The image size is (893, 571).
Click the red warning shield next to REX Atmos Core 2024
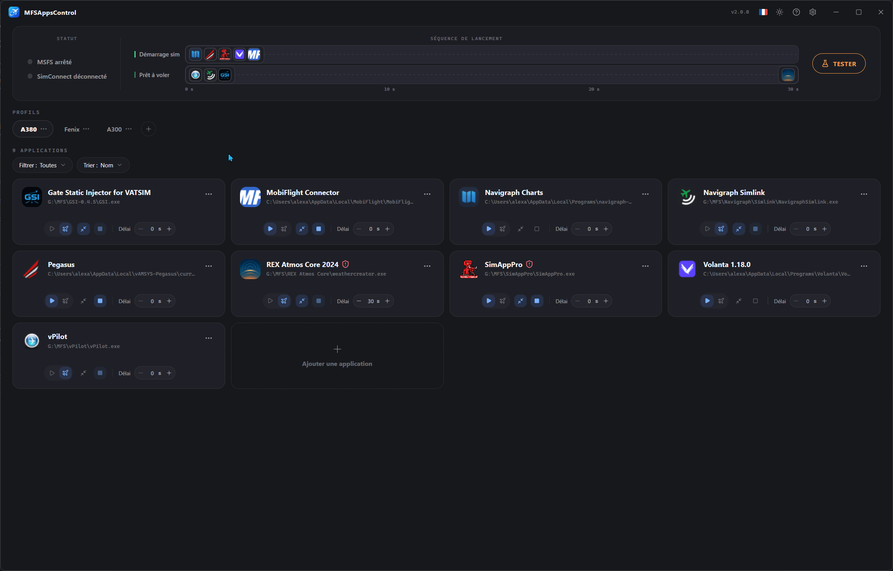tap(345, 264)
